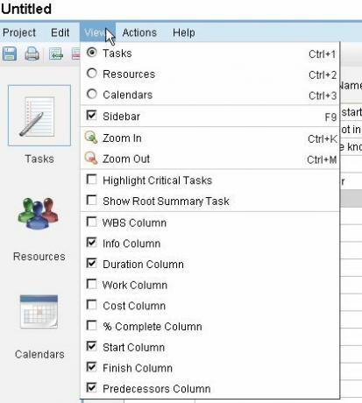Click the Save floppy disk toolbar icon
This screenshot has width=362, height=403.
click(x=10, y=54)
